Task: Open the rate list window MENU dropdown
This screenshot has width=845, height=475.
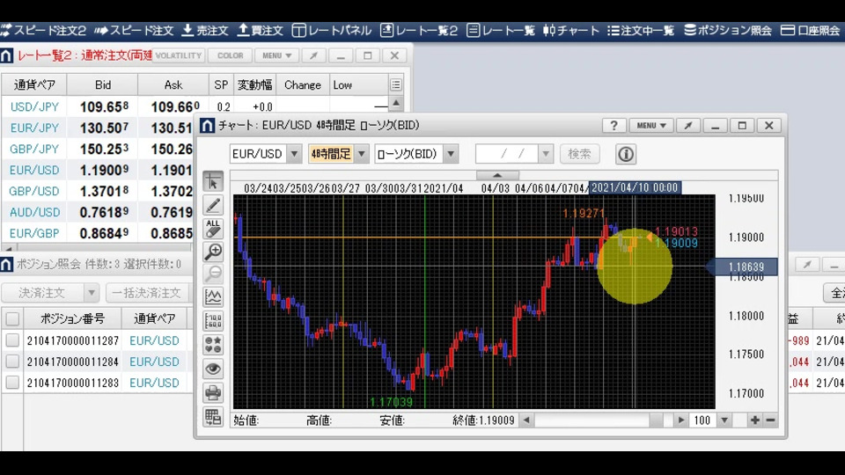Action: [x=277, y=55]
